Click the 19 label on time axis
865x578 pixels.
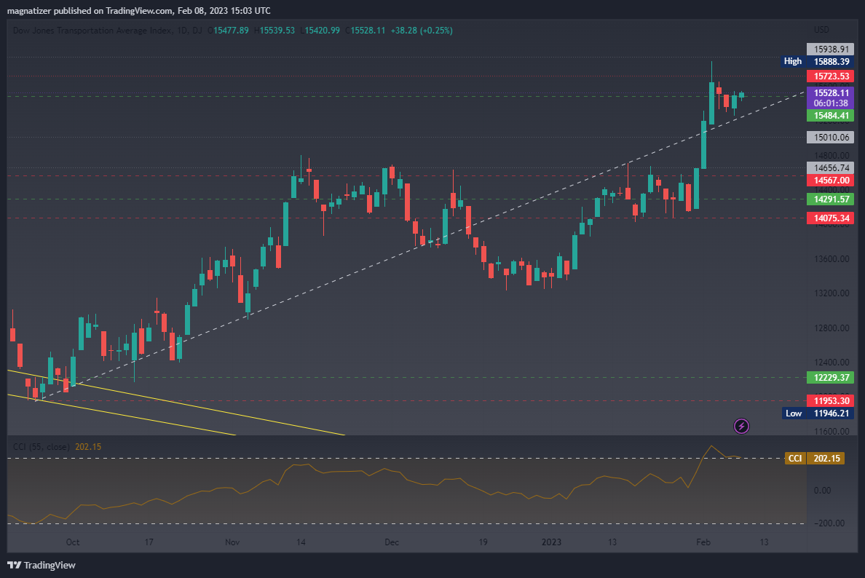click(483, 542)
